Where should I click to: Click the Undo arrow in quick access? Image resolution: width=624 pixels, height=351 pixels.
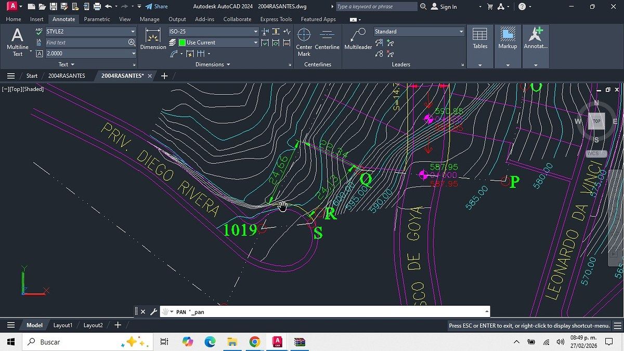(108, 7)
